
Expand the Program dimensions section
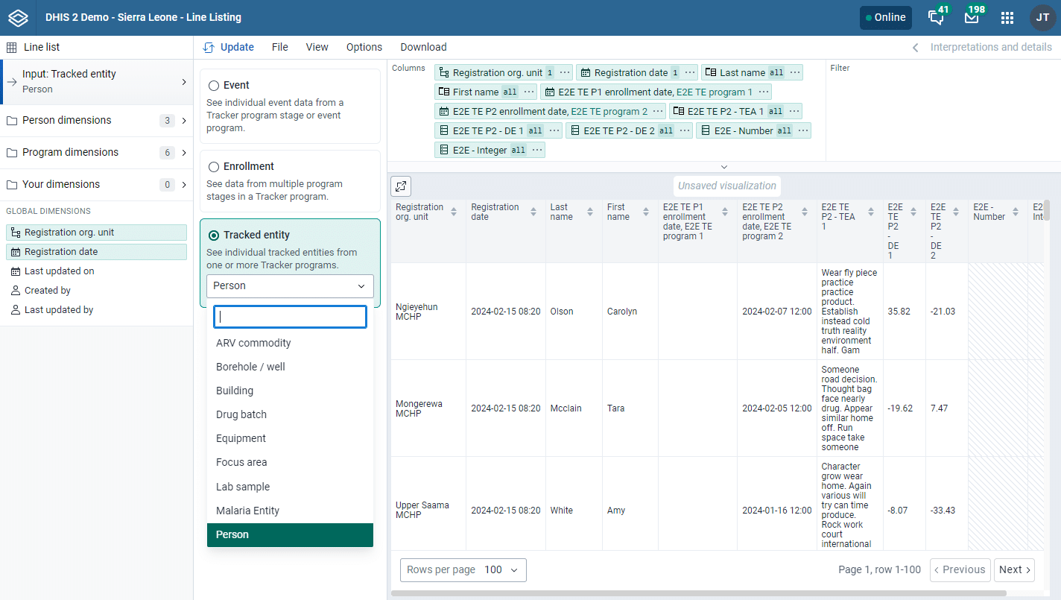click(x=97, y=153)
